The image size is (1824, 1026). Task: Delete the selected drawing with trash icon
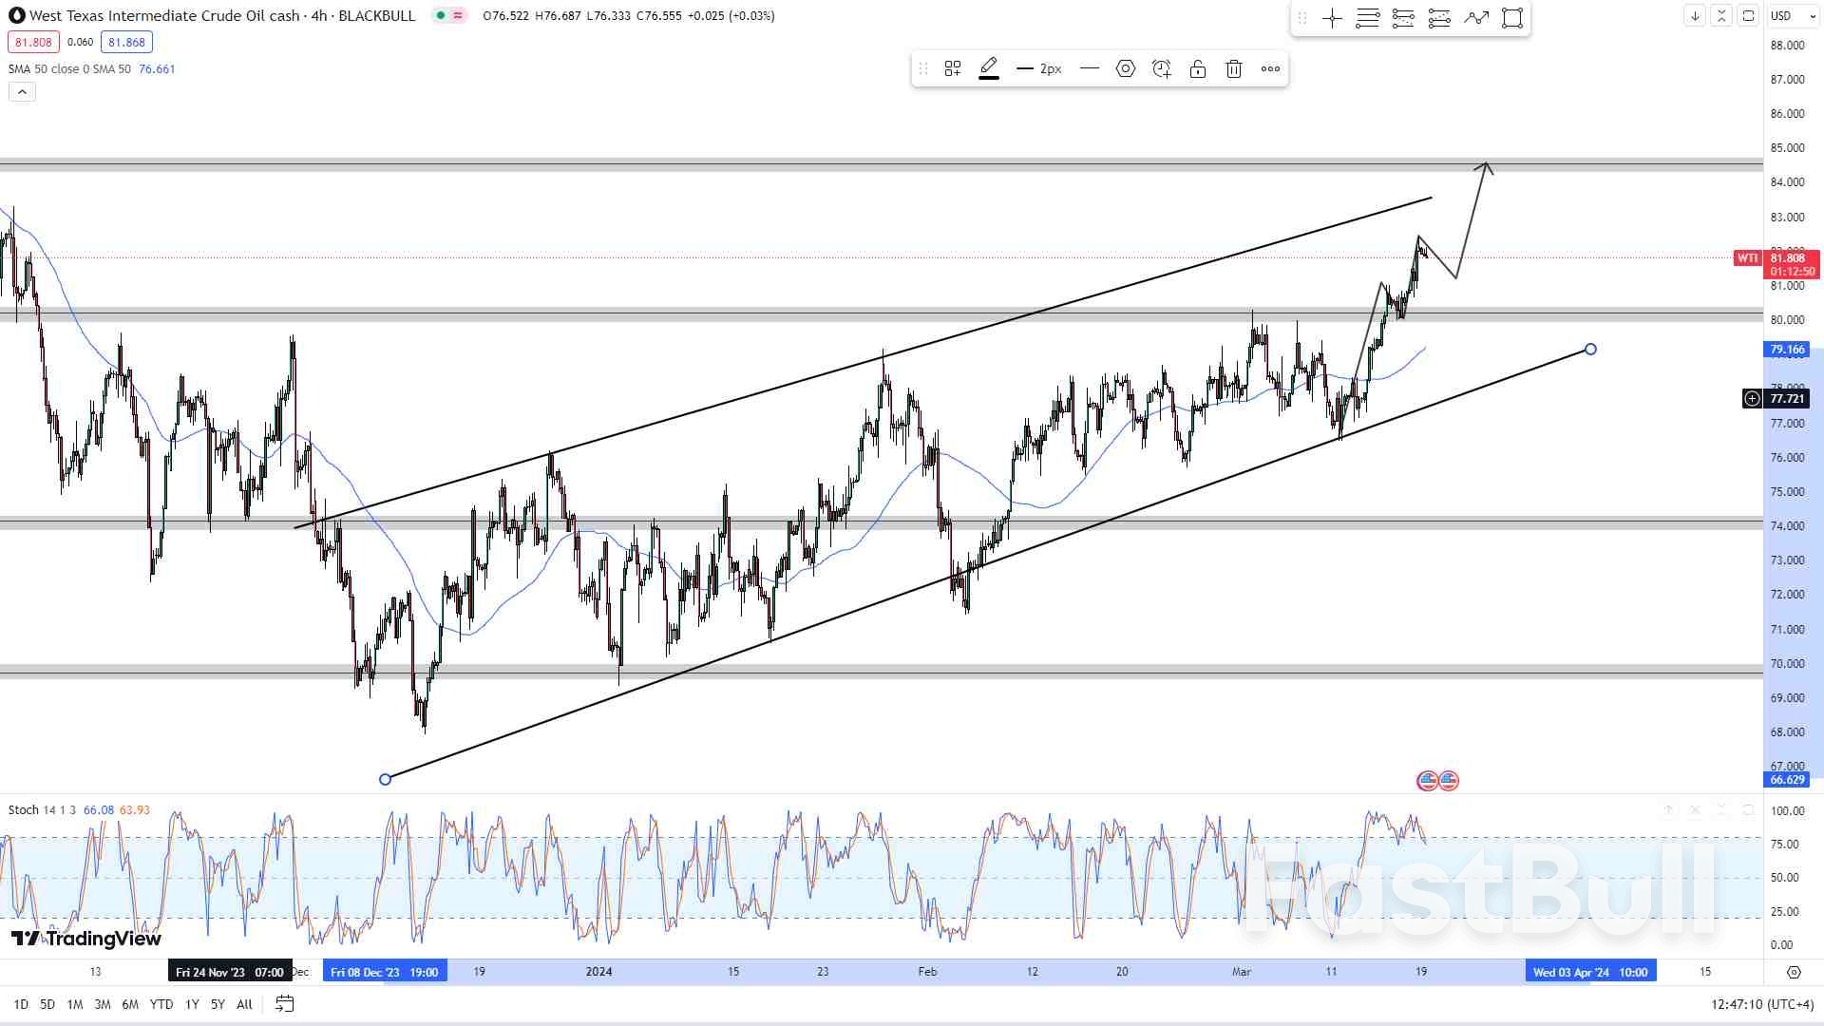1234,68
